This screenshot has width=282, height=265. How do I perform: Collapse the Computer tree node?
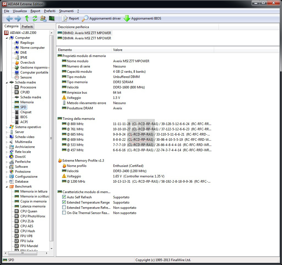coord(7,38)
